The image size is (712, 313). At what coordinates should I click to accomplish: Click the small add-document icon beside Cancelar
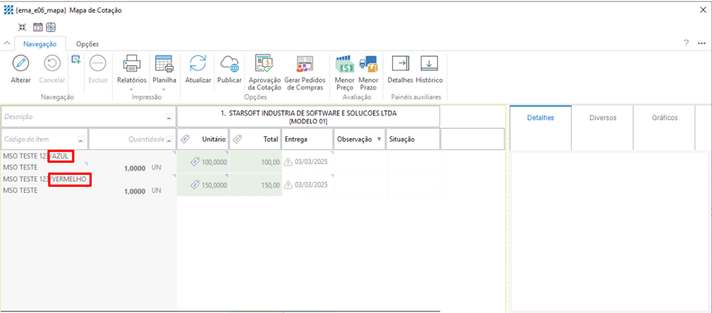pos(76,59)
